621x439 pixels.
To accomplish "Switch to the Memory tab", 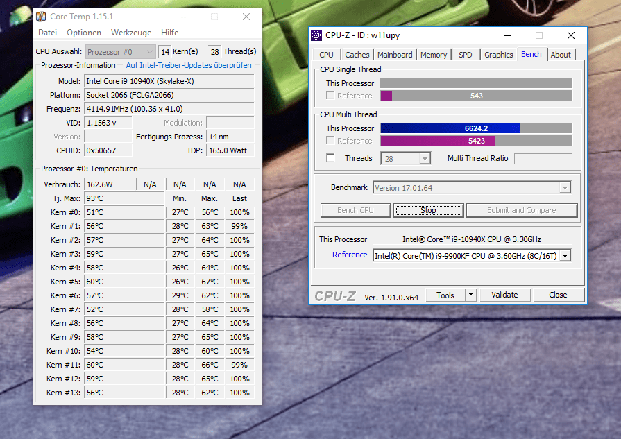I will (433, 55).
